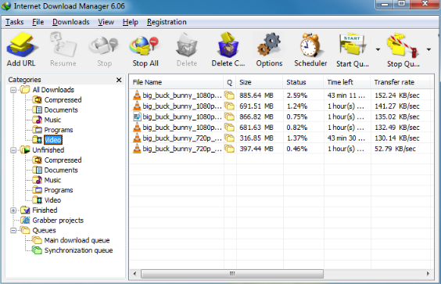Select the 691.51 MB download row
The height and width of the screenshot is (284, 441).
click(x=281, y=106)
